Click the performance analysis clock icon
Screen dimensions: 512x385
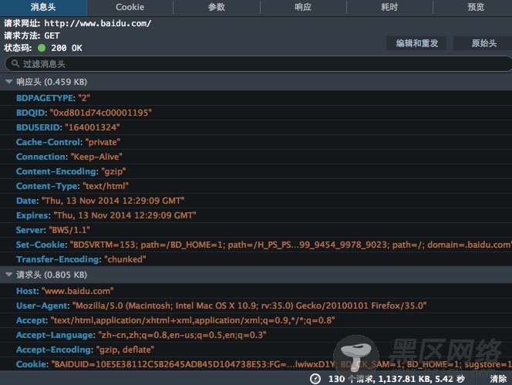[x=315, y=379]
